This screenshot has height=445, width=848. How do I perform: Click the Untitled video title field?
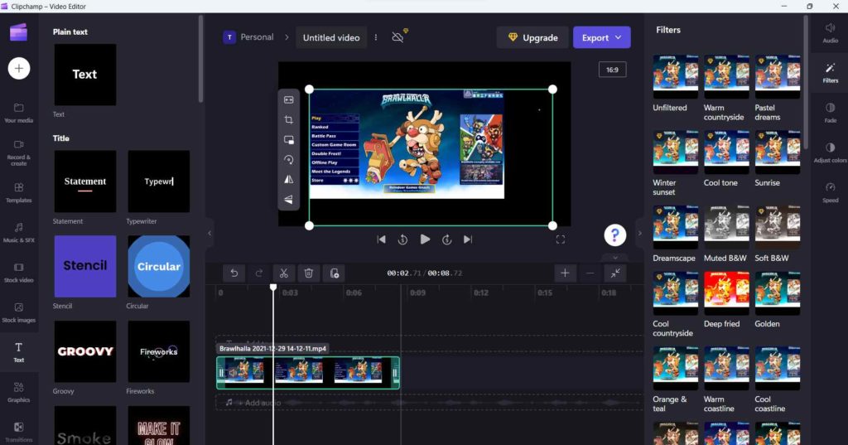pos(331,38)
